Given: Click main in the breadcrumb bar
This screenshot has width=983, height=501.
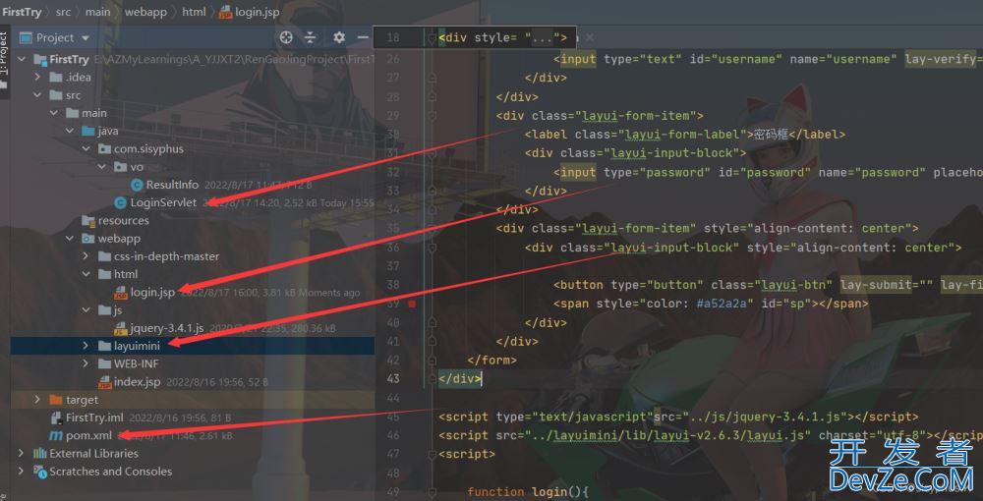Looking at the screenshot, I should click(x=97, y=11).
